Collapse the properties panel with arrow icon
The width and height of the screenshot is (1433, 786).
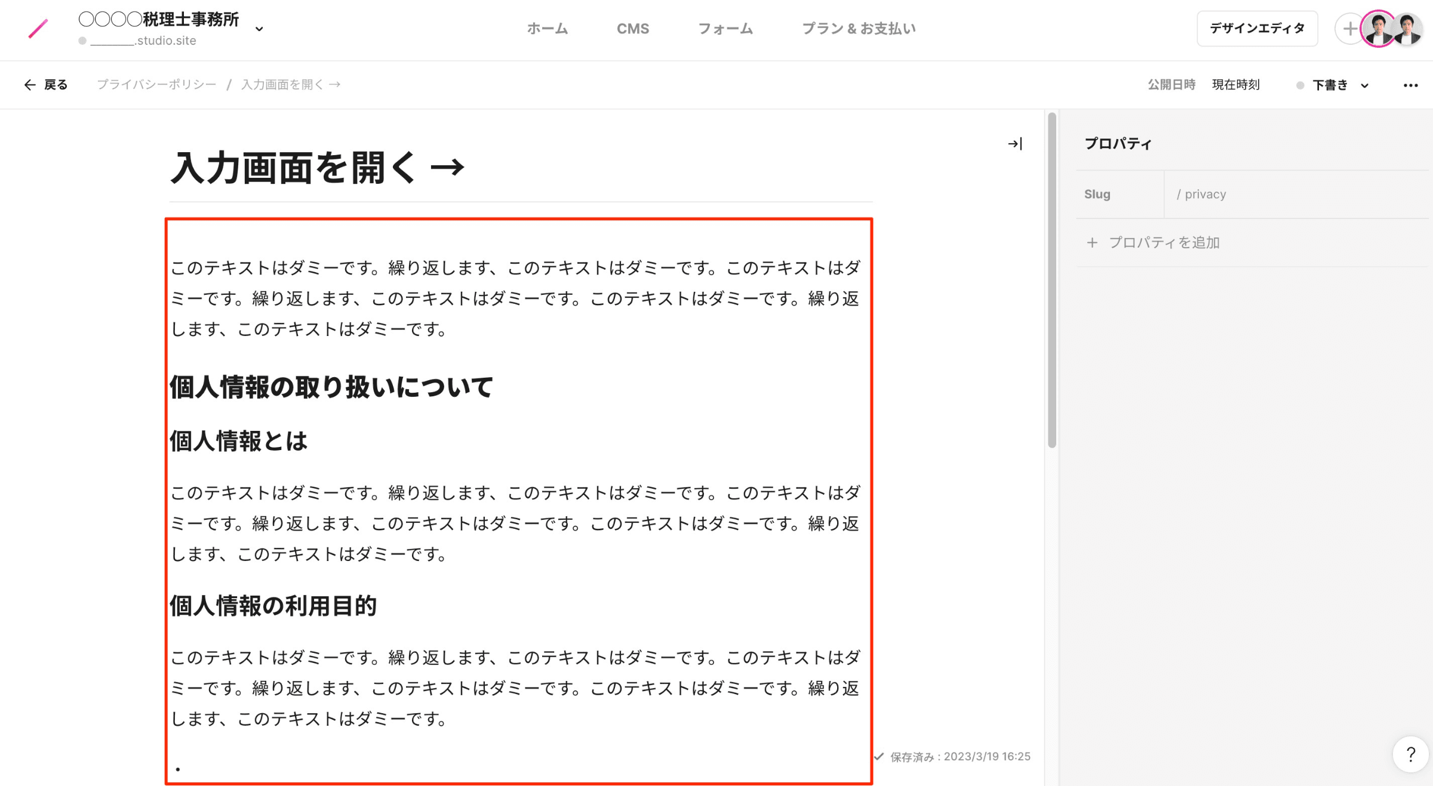(x=1014, y=144)
